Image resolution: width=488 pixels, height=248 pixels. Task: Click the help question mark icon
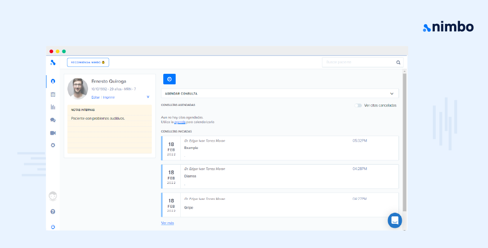pos(53,212)
